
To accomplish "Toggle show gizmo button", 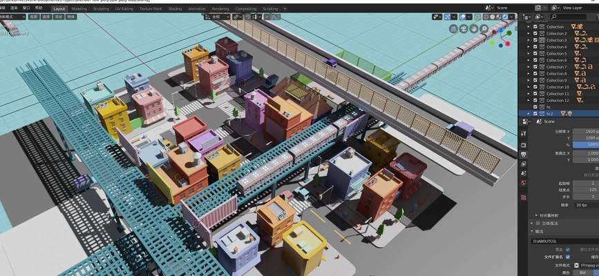I will [448, 17].
